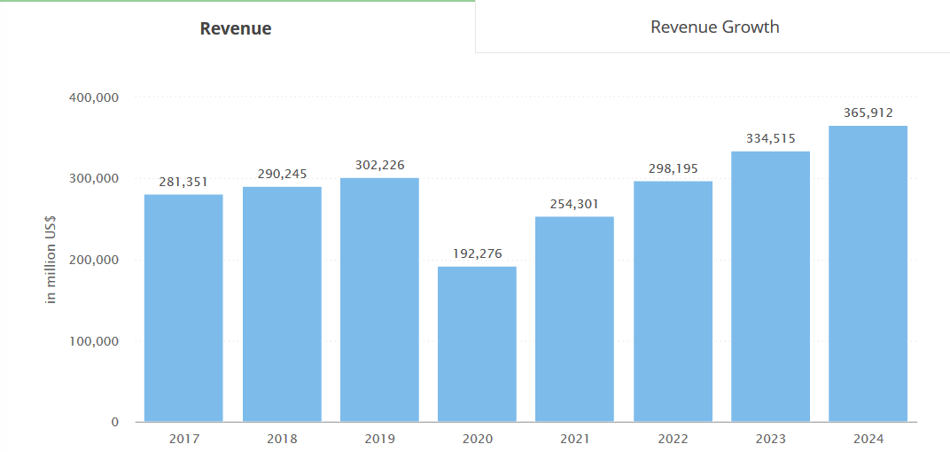This screenshot has width=950, height=452.
Task: Select the 2020 revenue bar
Action: 477,344
